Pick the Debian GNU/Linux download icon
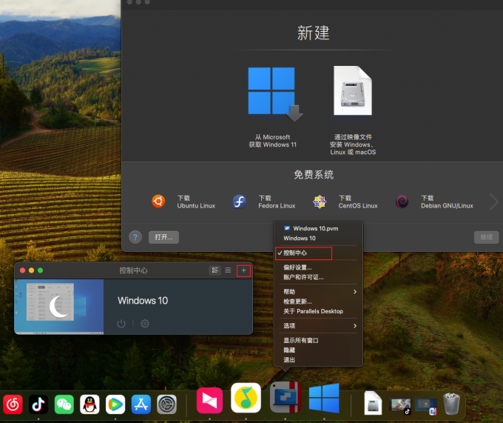The image size is (503, 423). 402,201
